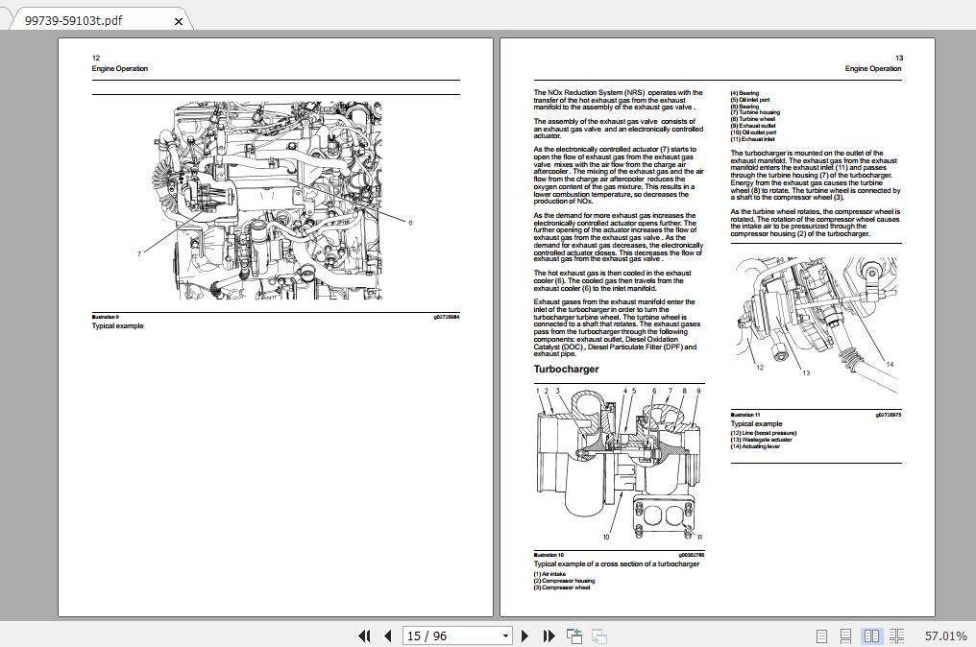Viewport: 976px width, 647px height.
Task: Click inside the 15 / 96 page field
Action: pos(442,635)
